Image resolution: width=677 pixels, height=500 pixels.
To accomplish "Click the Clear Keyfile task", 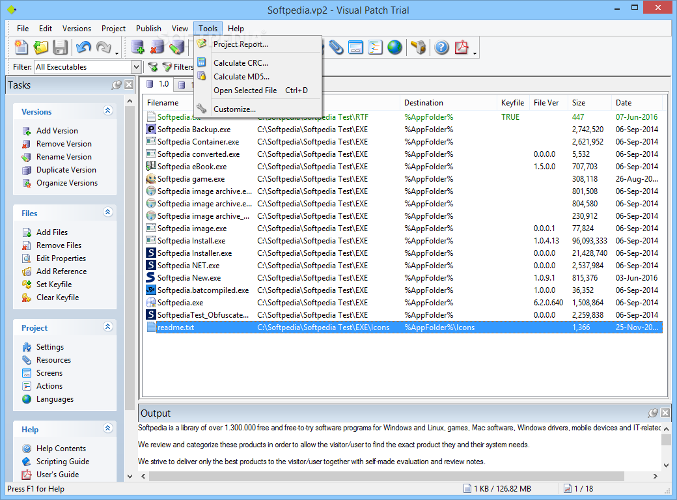I will tap(51, 298).
